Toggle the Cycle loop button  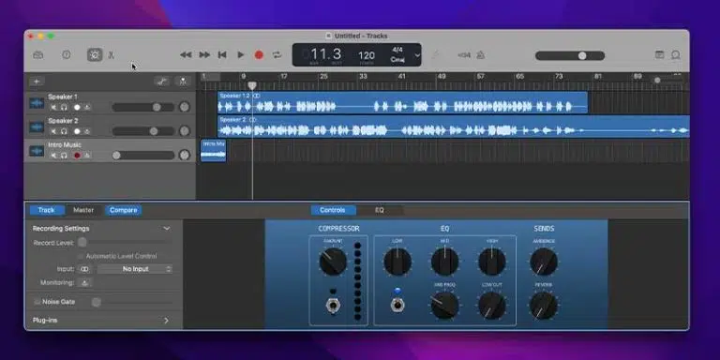pyautogui.click(x=277, y=55)
